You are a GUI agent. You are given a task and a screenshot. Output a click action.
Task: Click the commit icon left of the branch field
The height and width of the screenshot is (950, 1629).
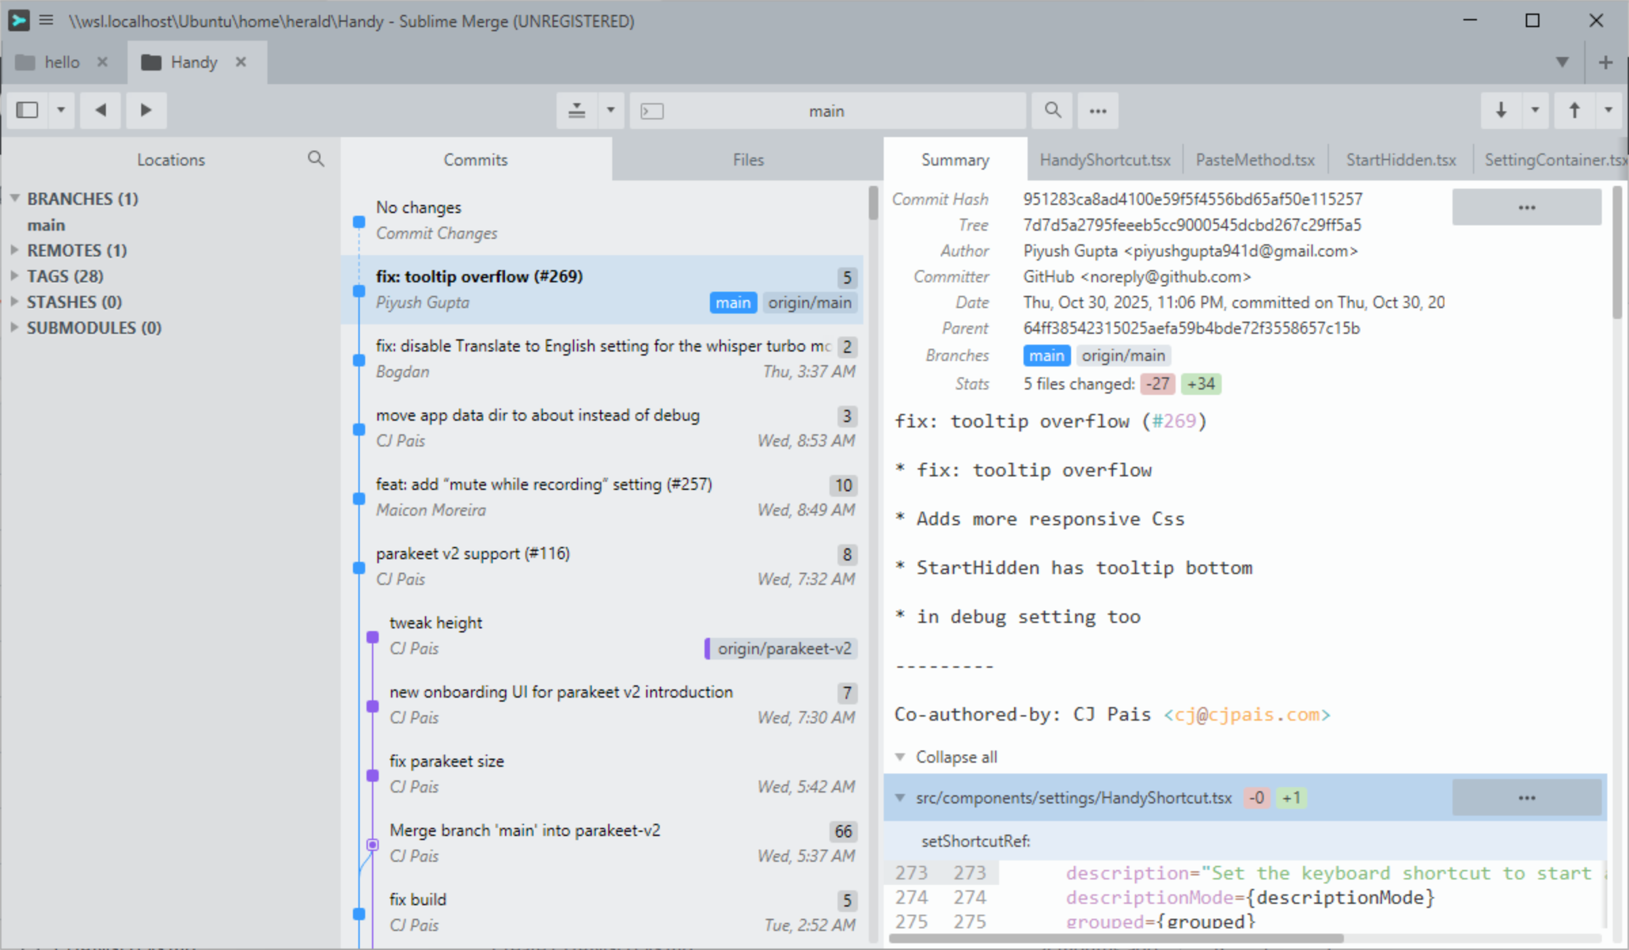point(576,110)
